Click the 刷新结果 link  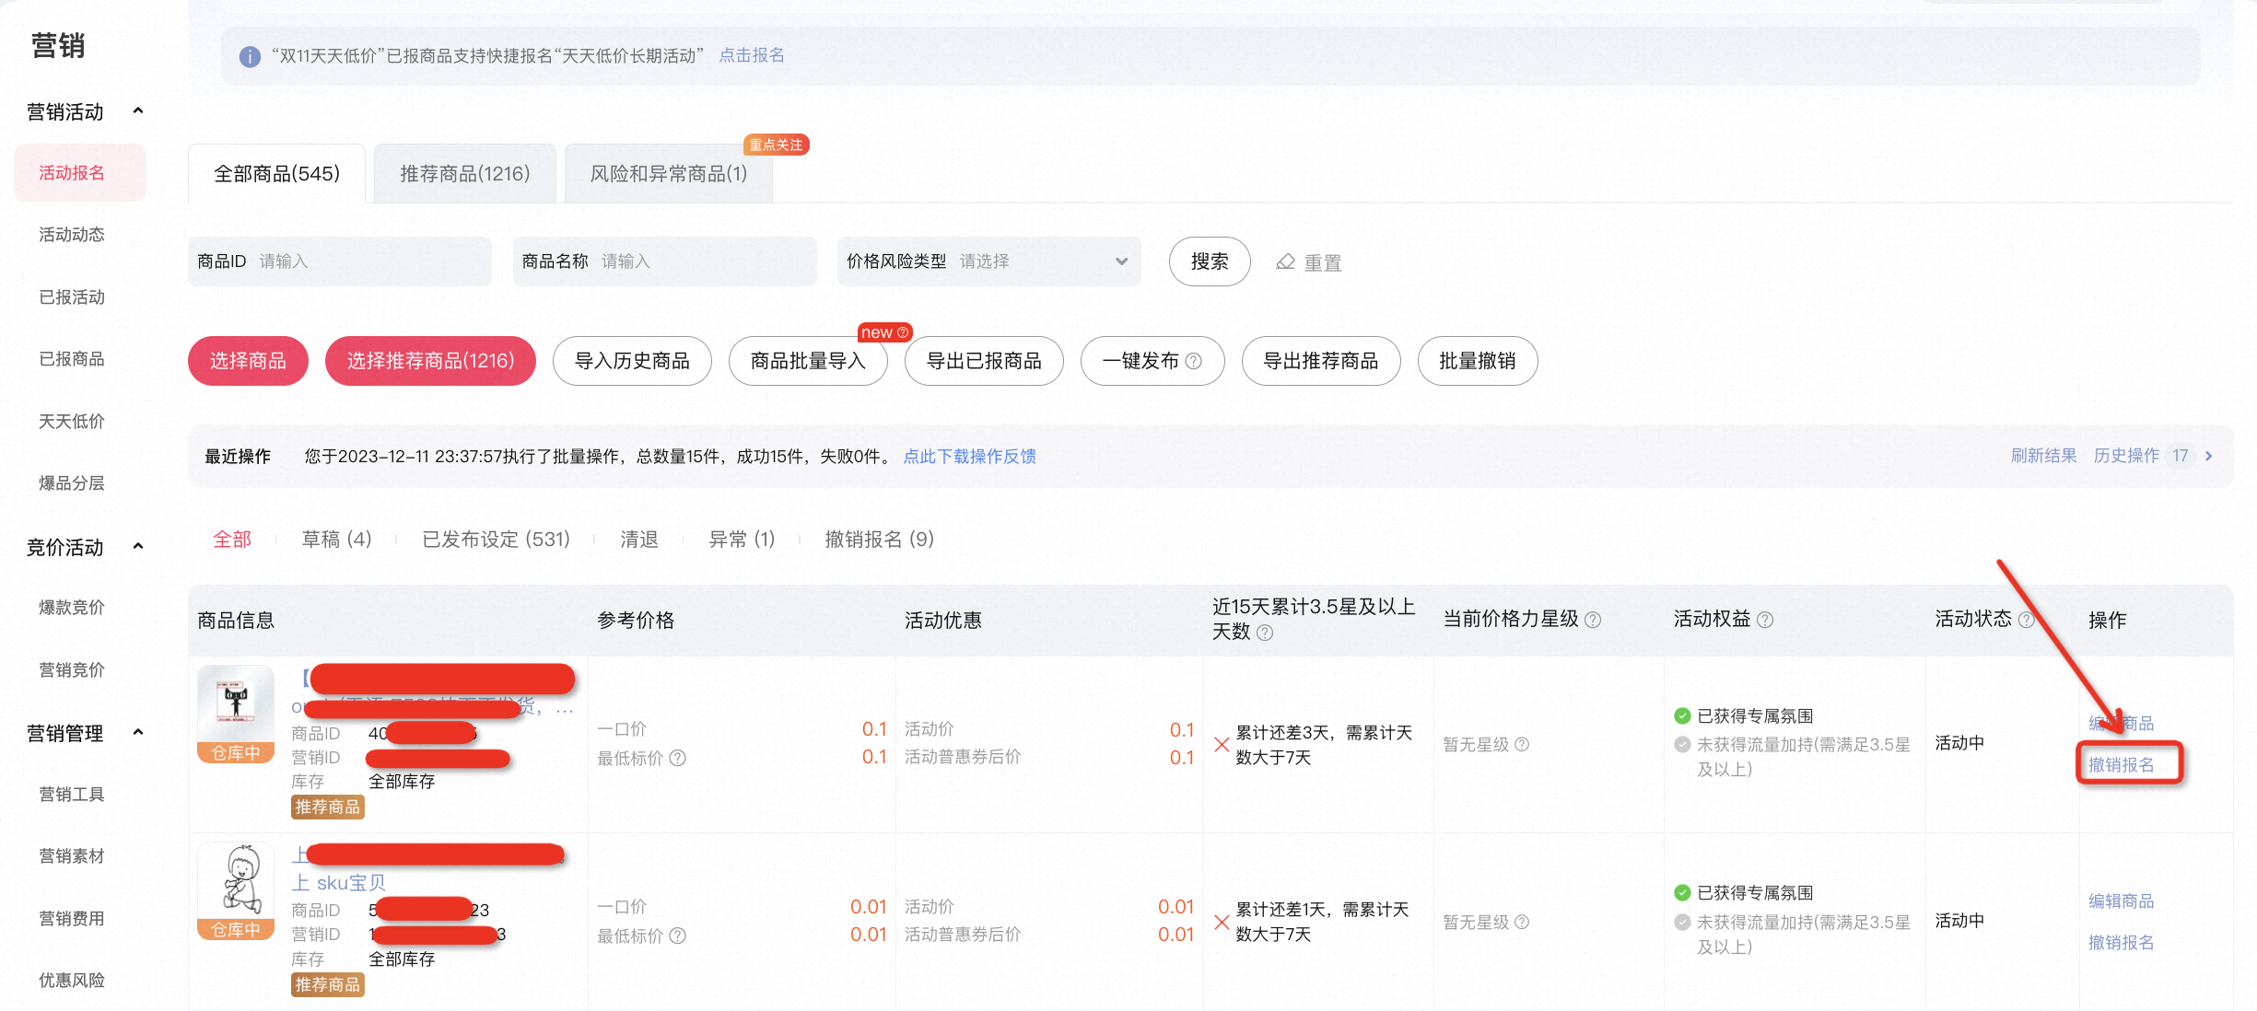click(2043, 456)
